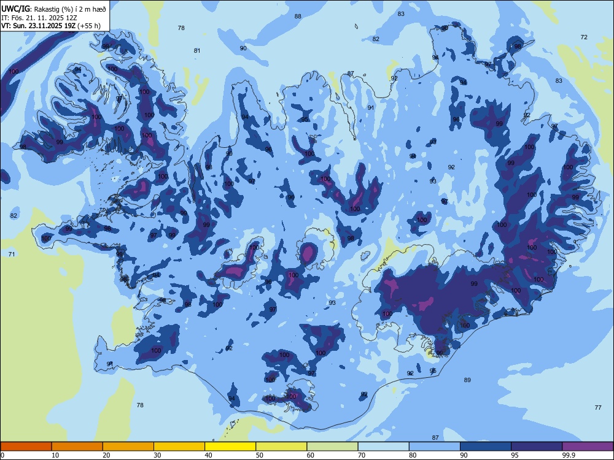Click the 'UWC/IG' source label in the header
Viewport: 614px width, 460px height.
point(15,9)
